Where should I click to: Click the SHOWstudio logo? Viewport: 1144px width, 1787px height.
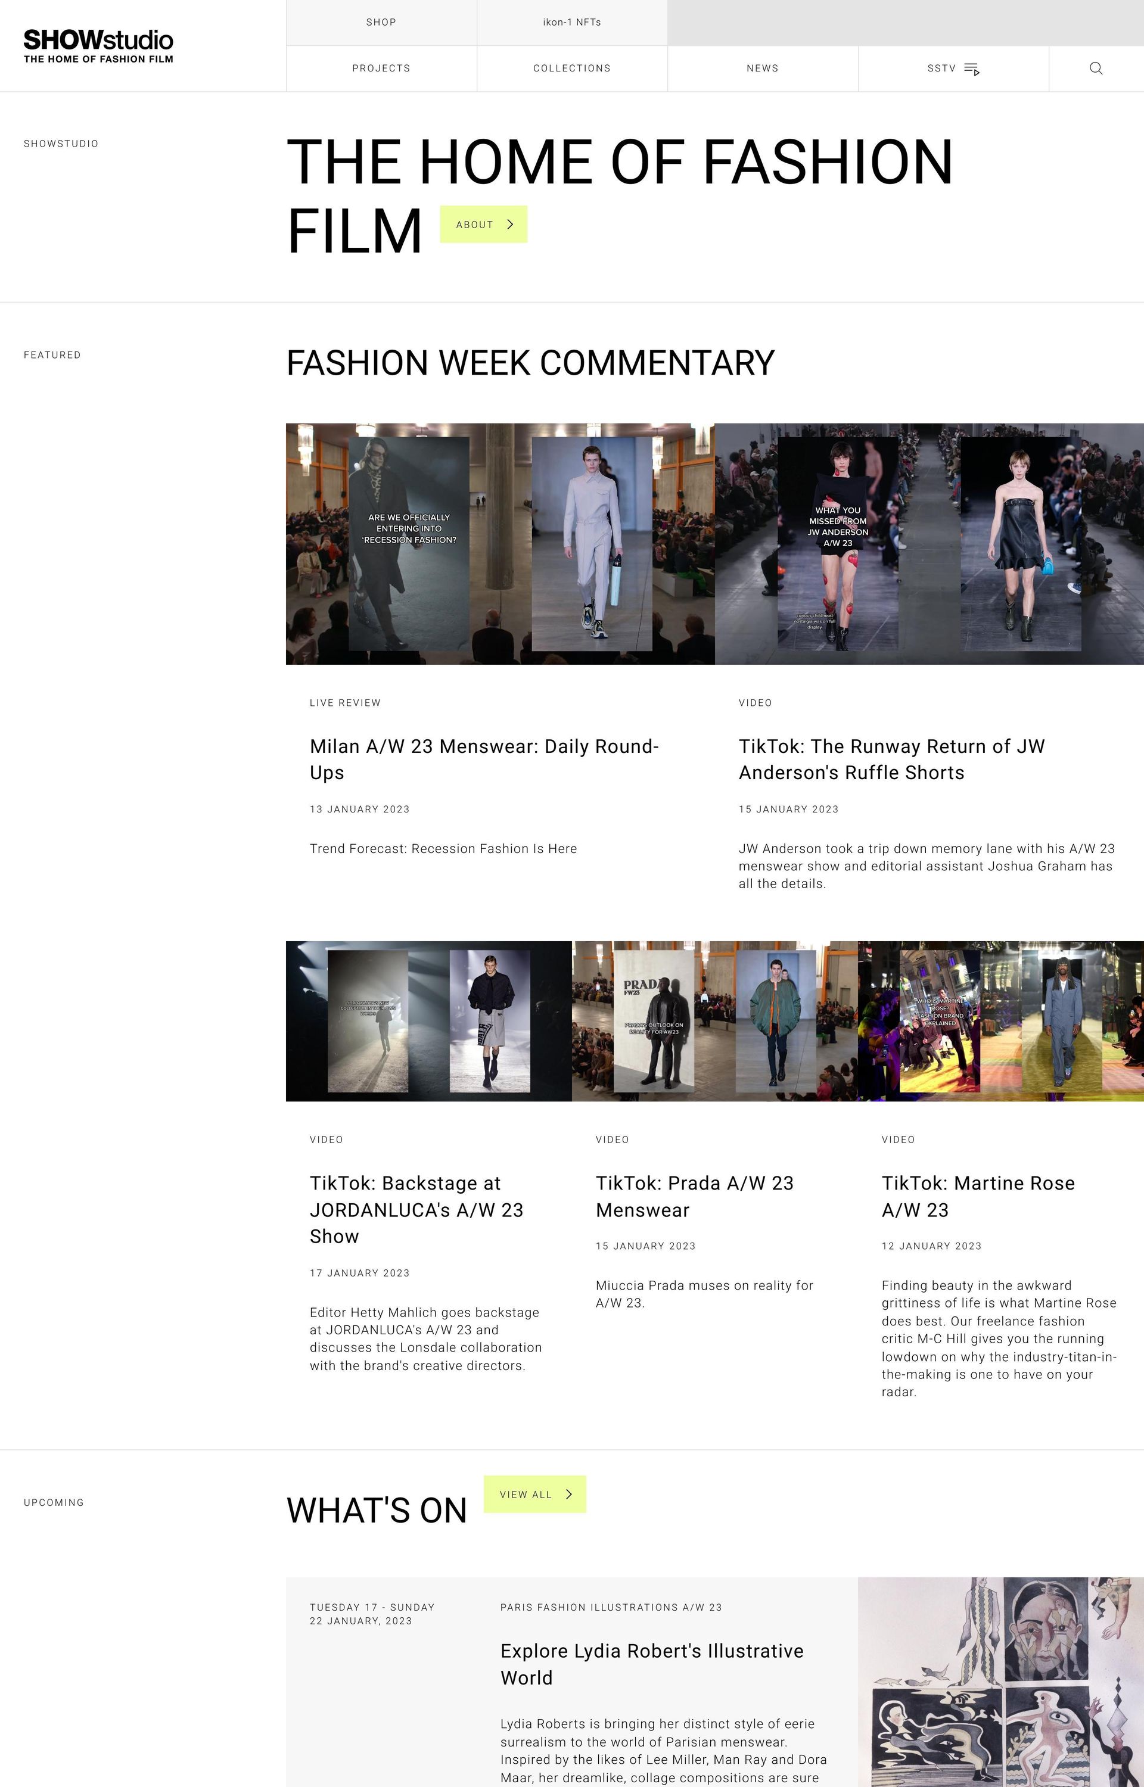click(98, 46)
